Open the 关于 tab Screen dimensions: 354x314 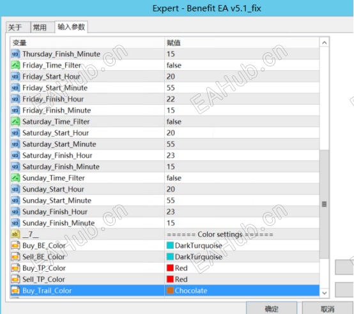point(18,27)
